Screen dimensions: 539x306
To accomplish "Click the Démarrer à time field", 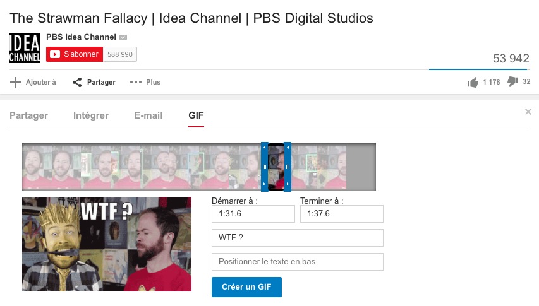I will point(253,214).
